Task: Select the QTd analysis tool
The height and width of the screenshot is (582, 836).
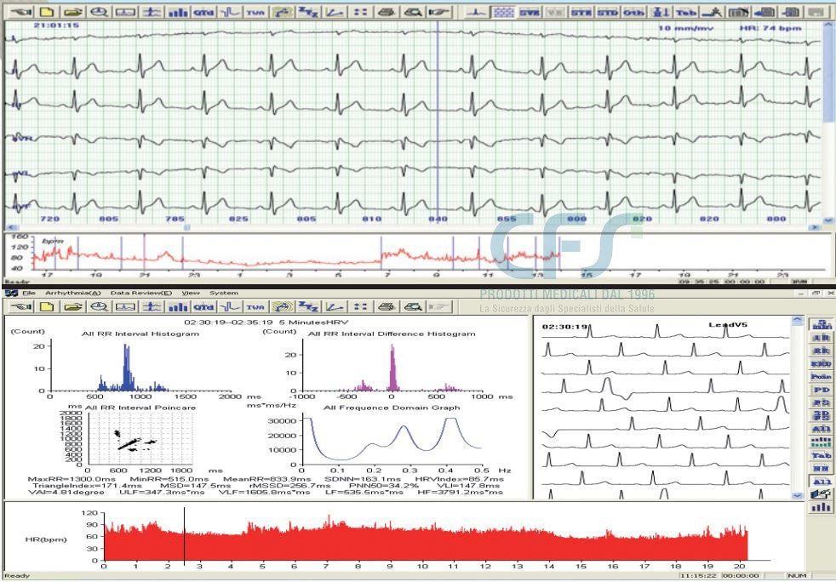Action: point(203,9)
